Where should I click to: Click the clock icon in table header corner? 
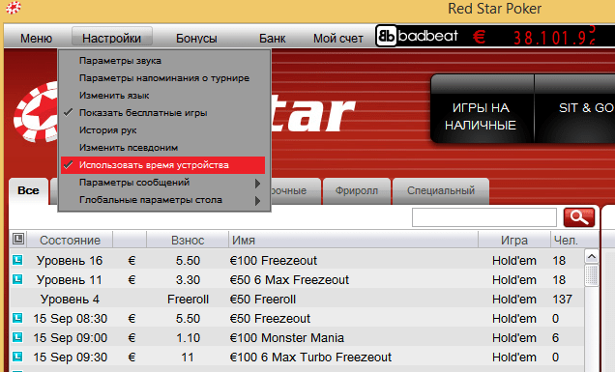click(18, 239)
